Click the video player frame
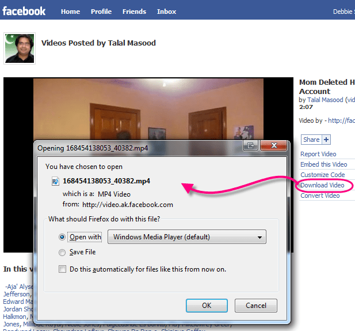This screenshot has width=355, height=331. 148,109
